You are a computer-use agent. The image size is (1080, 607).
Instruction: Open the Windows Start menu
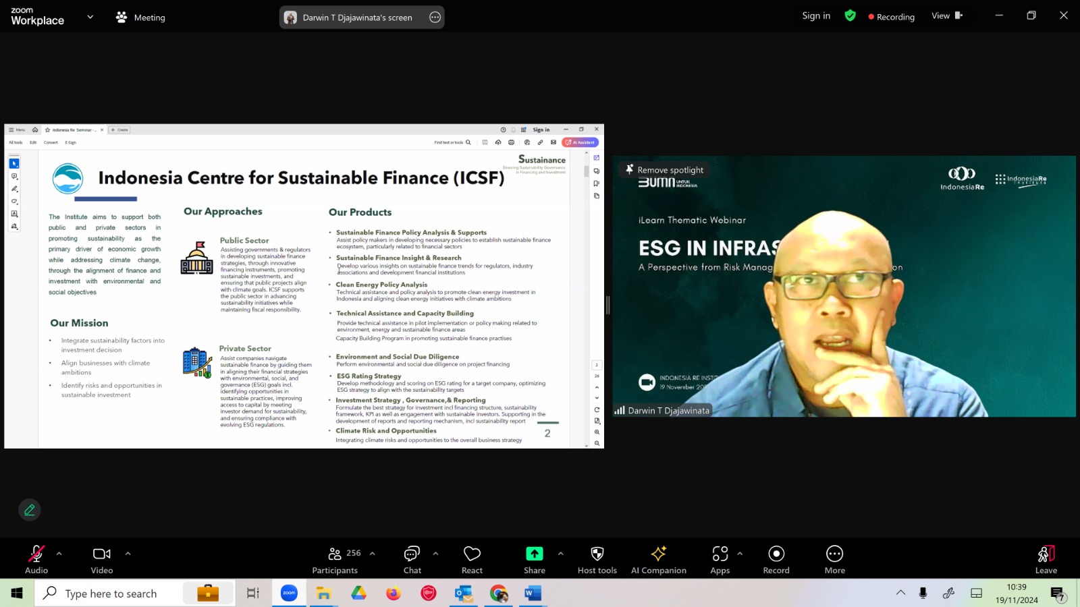pos(17,593)
